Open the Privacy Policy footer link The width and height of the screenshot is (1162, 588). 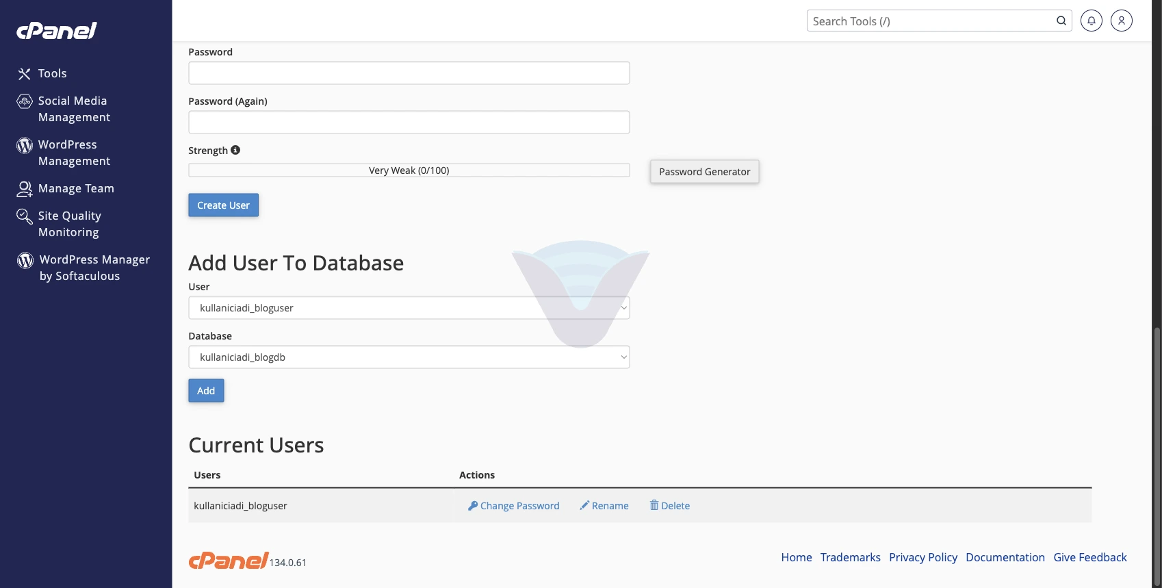click(x=923, y=557)
